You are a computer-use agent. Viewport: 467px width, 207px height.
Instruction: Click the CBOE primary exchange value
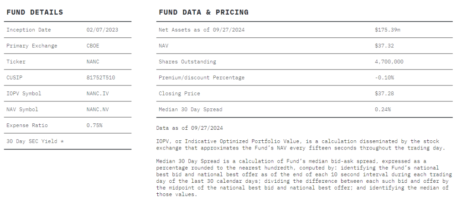tap(93, 46)
